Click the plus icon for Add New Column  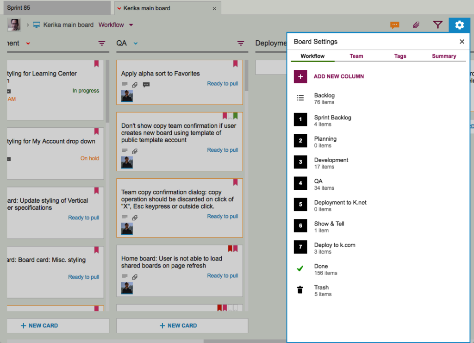[300, 76]
